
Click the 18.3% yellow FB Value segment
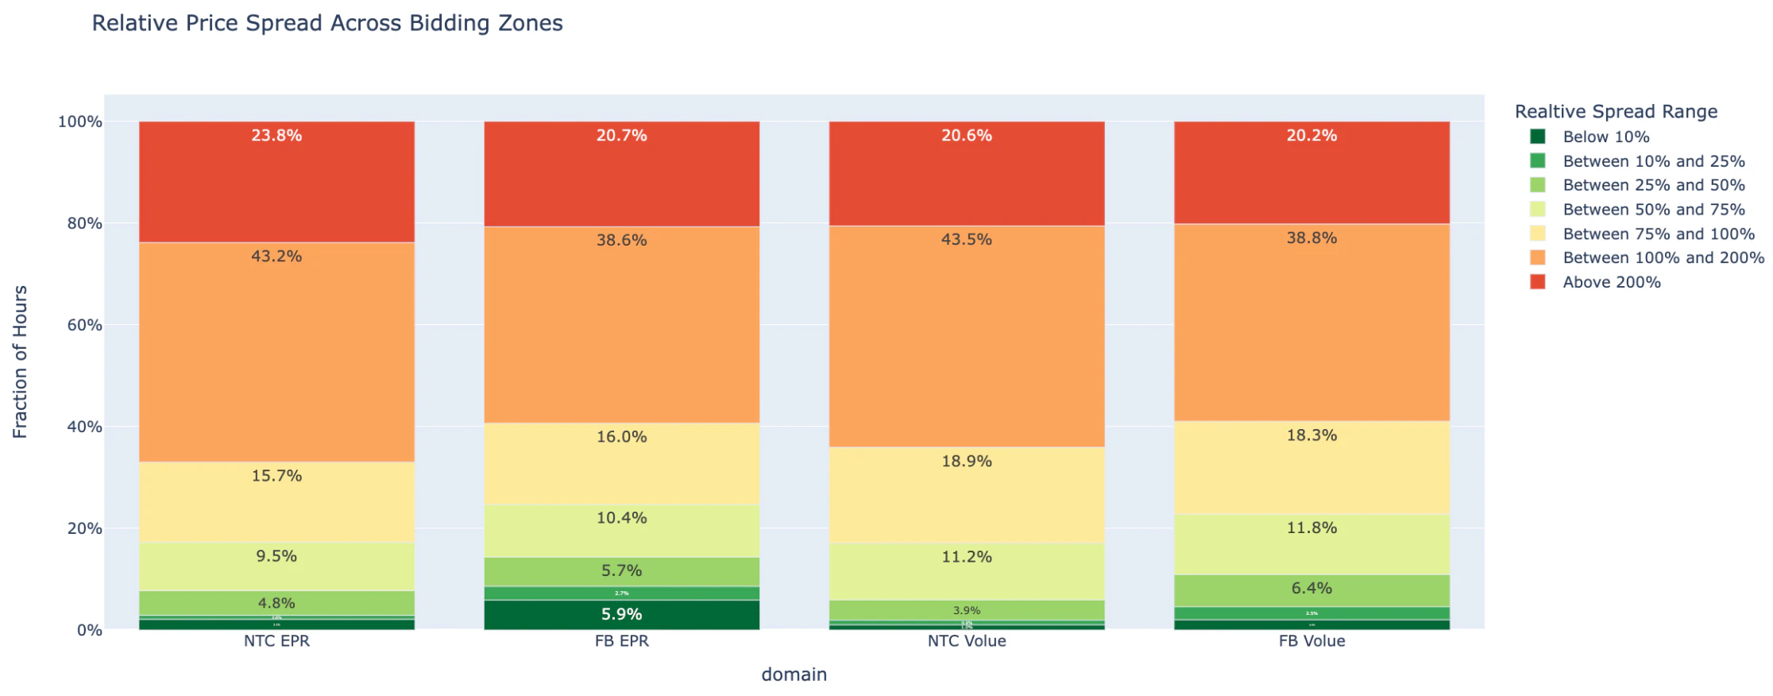1311,467
